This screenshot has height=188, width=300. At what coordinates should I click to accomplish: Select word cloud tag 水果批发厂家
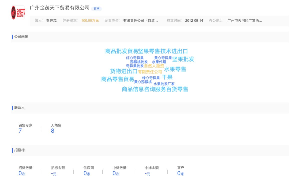tap(164, 84)
